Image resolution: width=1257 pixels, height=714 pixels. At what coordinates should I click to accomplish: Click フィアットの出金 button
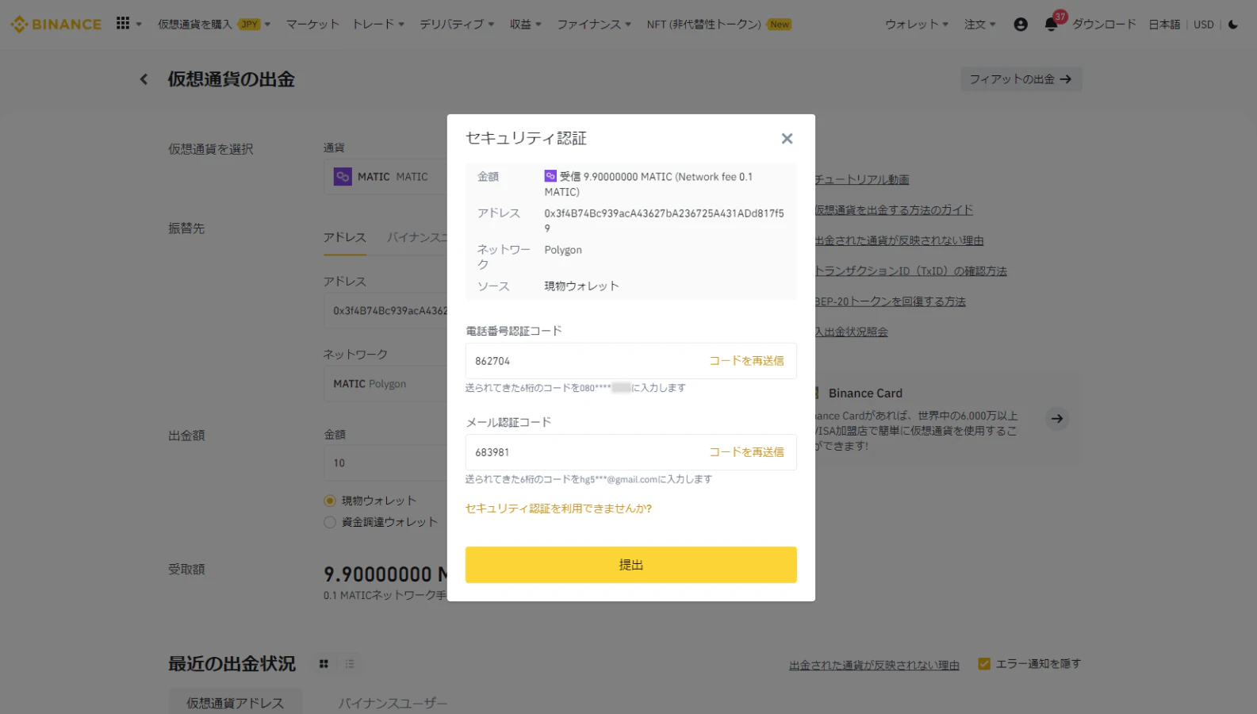point(1021,79)
